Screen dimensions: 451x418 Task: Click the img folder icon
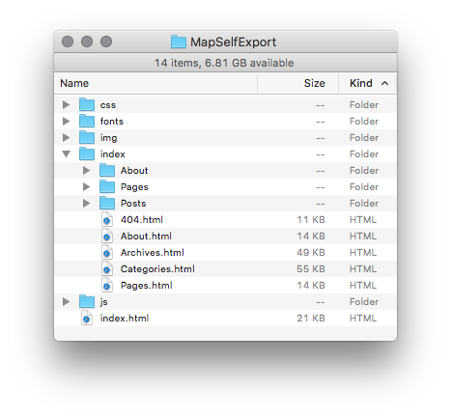coord(87,137)
